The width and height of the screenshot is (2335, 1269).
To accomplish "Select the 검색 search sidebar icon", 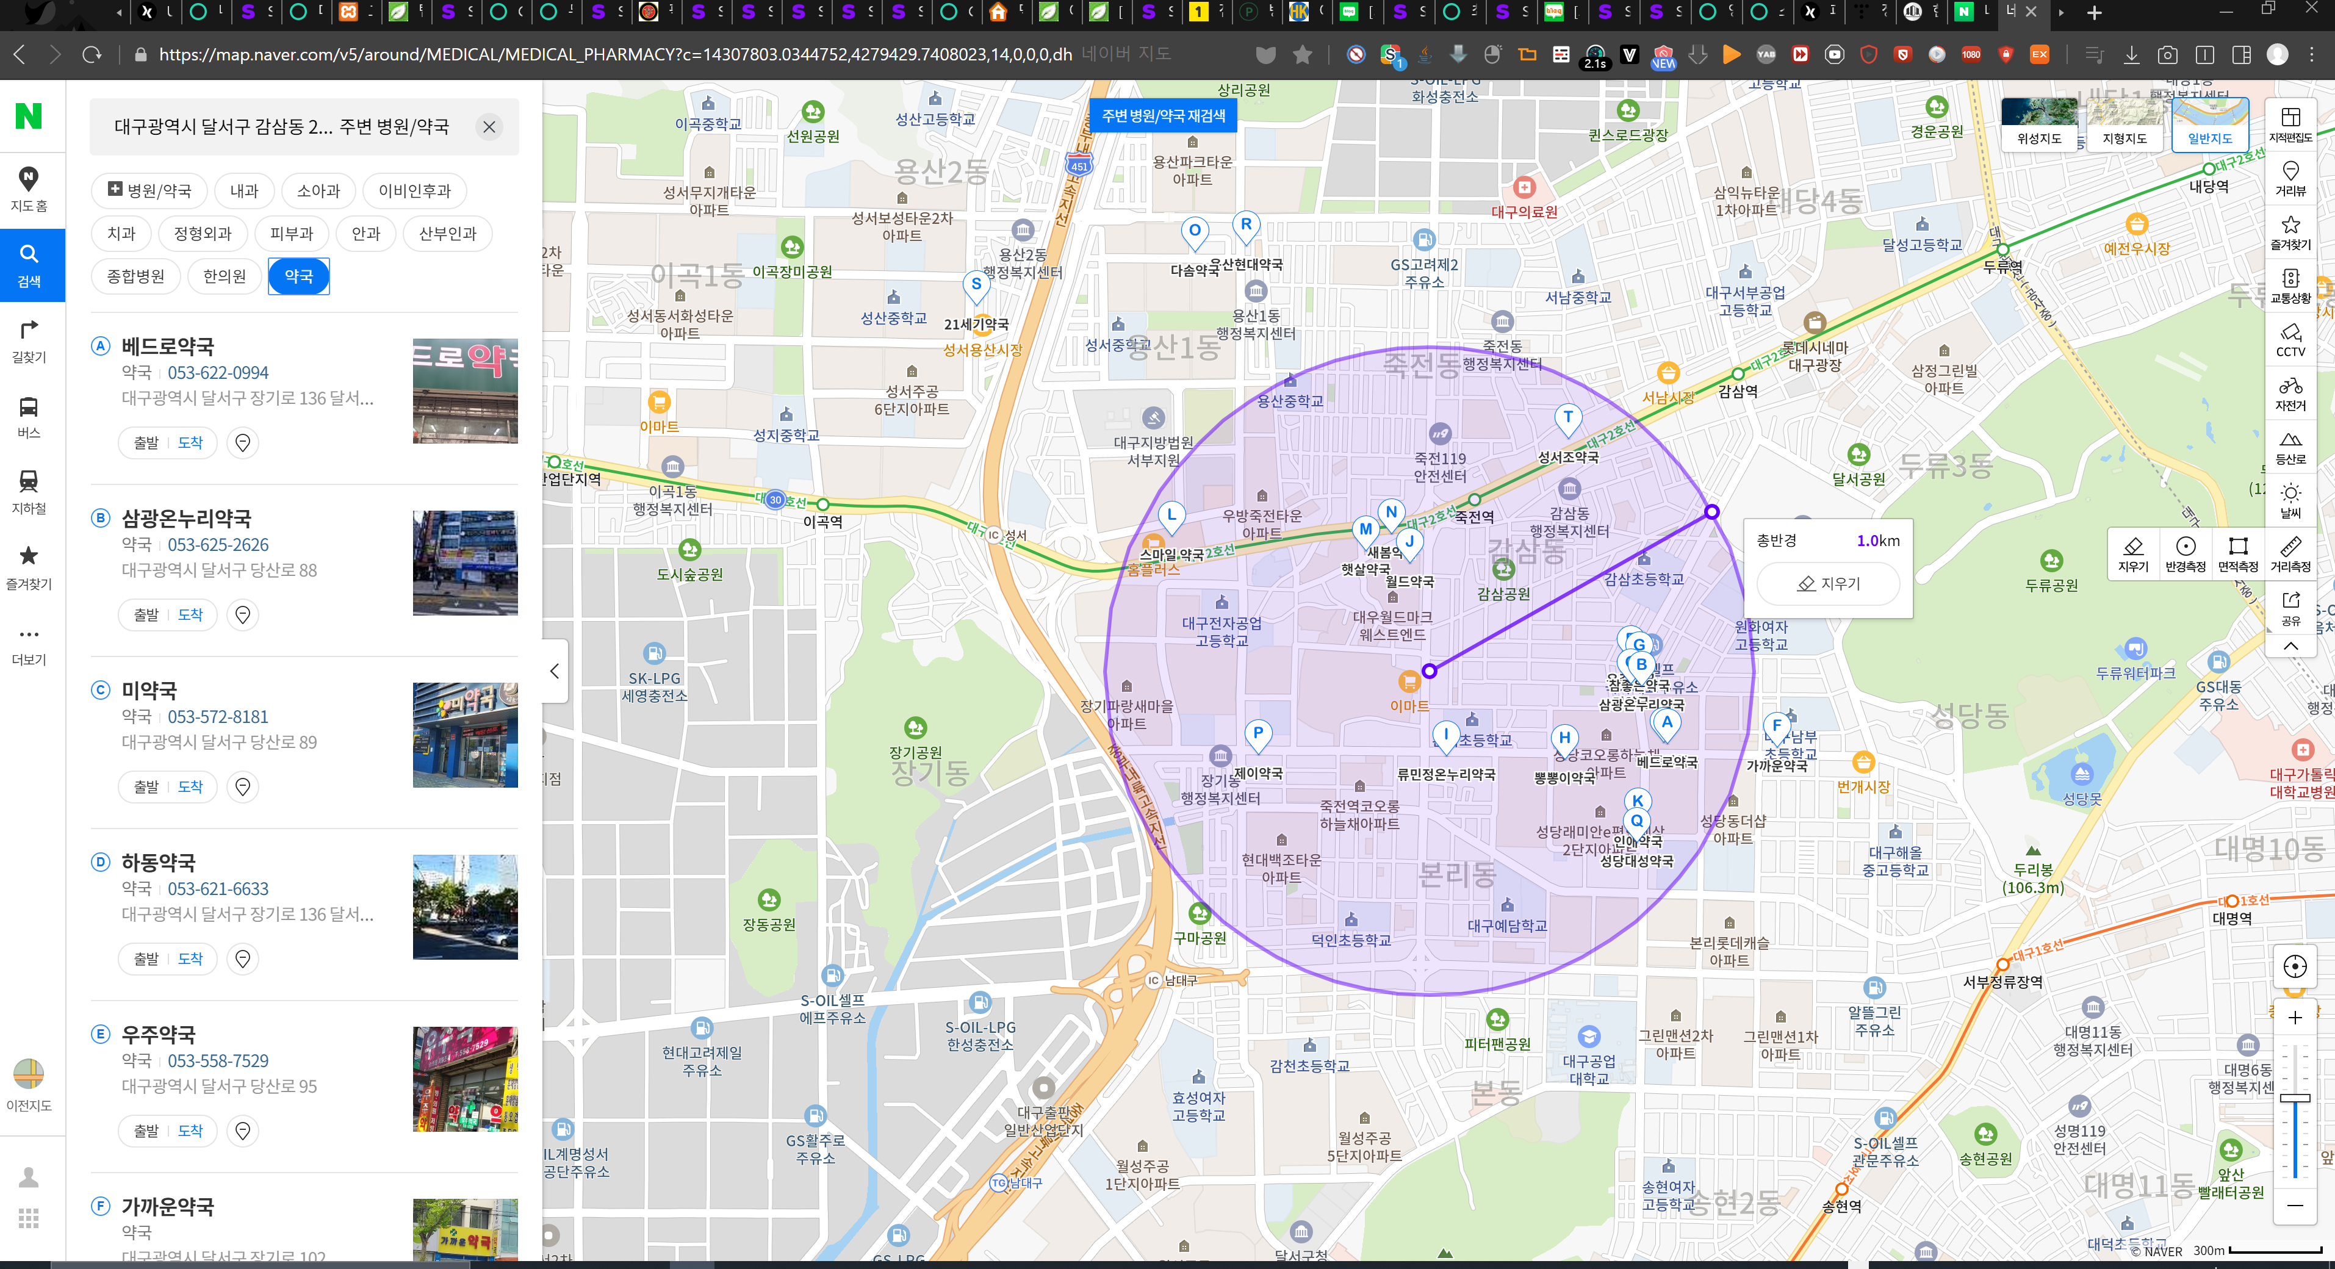I will (x=29, y=265).
